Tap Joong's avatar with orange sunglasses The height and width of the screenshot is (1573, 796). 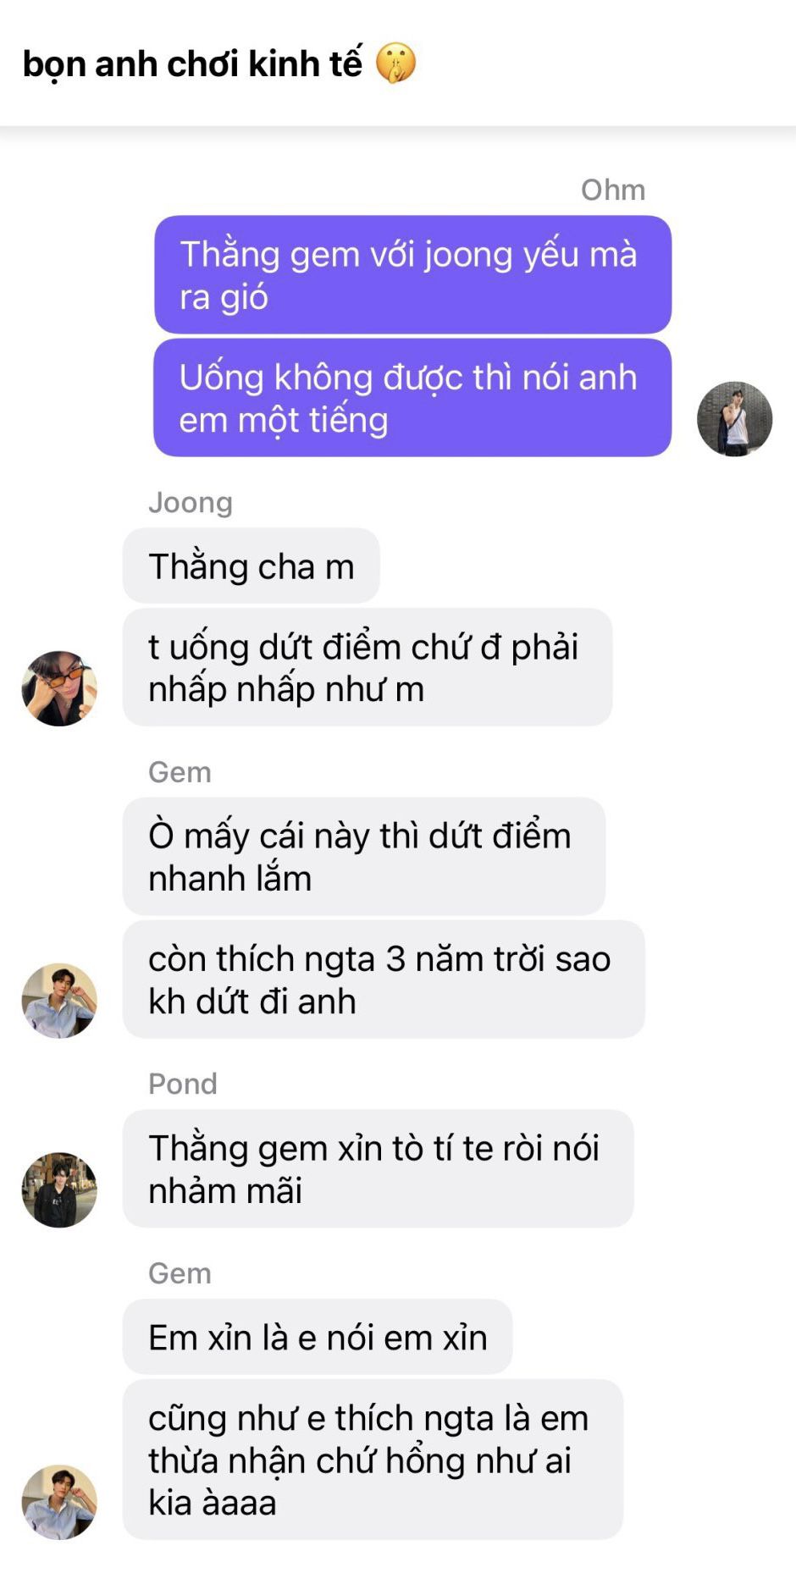pyautogui.click(x=59, y=688)
